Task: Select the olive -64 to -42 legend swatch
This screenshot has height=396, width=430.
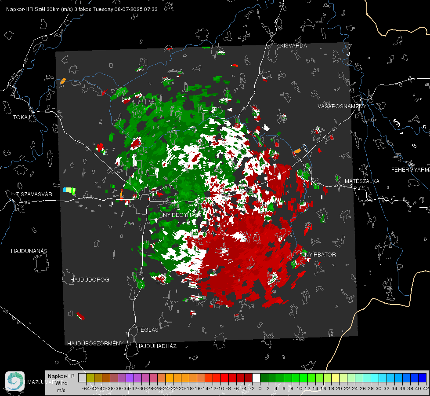Action: pyautogui.click(x=90, y=378)
